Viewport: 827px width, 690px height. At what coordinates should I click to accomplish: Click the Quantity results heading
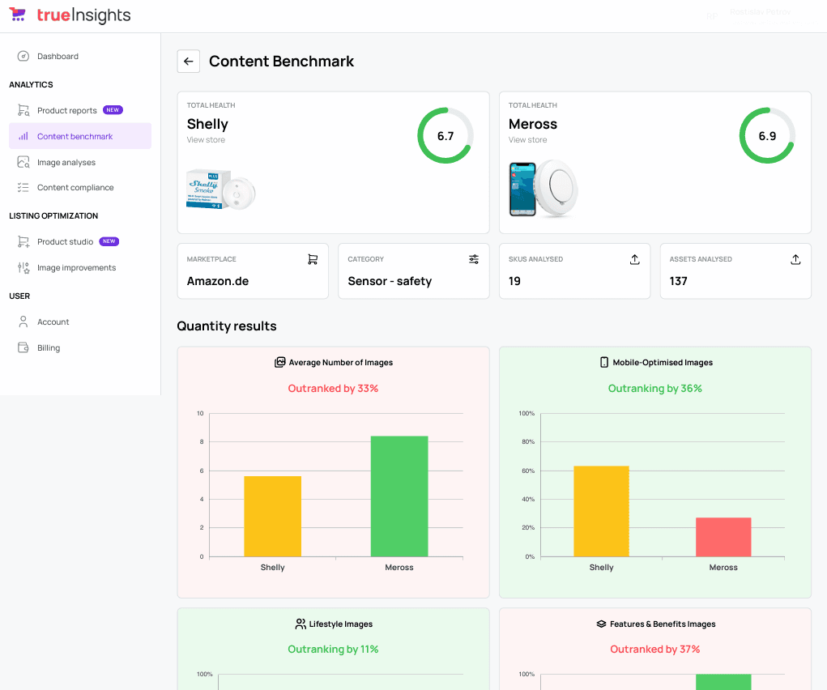(x=227, y=326)
